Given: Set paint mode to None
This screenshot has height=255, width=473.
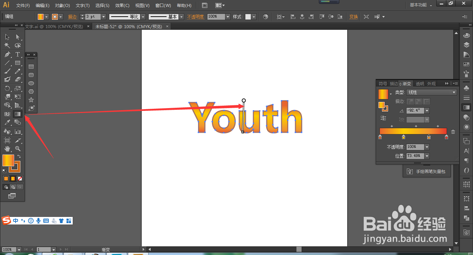Looking at the screenshot, I should pyautogui.click(x=20, y=179).
